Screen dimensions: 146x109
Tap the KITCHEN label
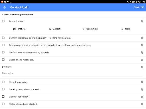click(x=7, y=67)
